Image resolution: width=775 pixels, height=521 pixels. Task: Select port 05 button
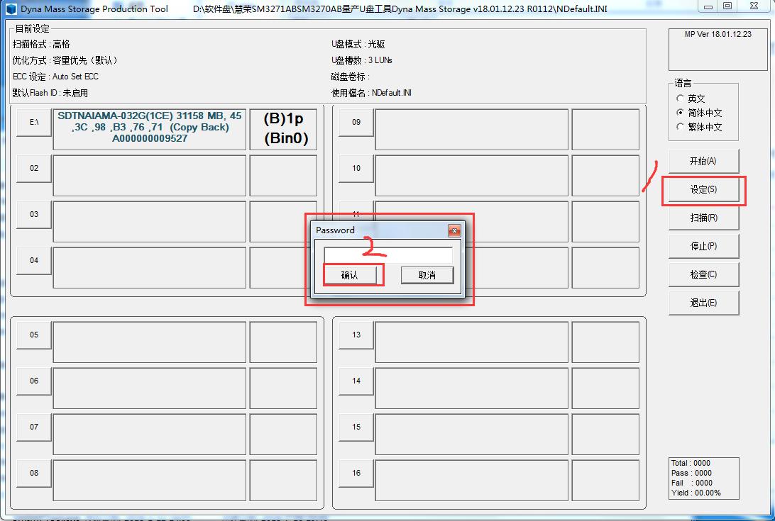click(x=34, y=335)
